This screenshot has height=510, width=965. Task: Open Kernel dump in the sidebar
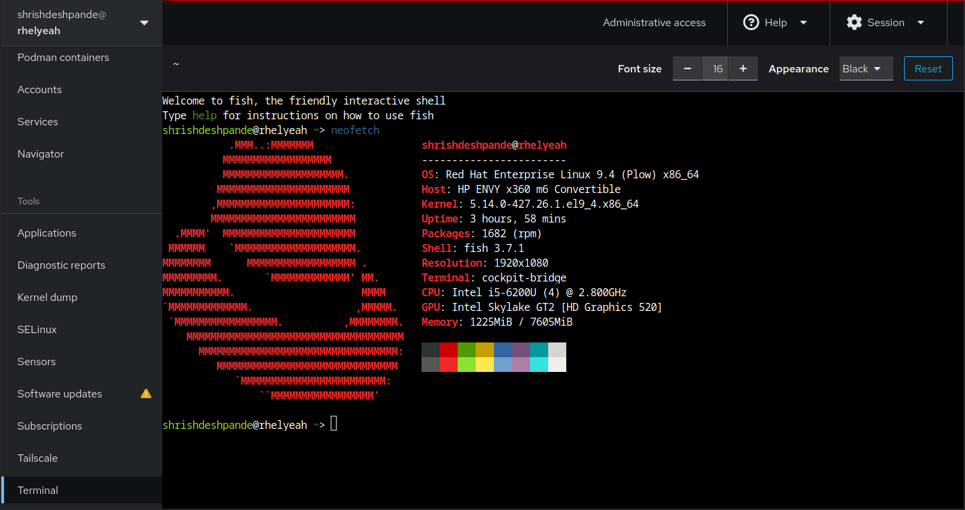81,298
